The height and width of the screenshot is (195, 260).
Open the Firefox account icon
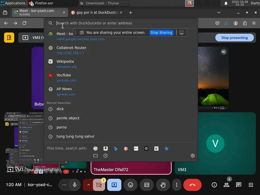coord(236,23)
